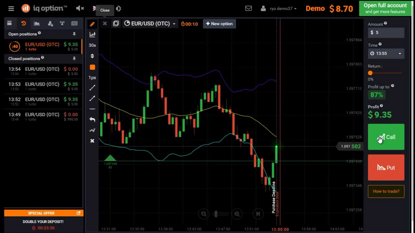Select the line segment drawing tool
The image size is (415, 233).
[92, 88]
